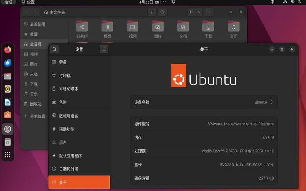
Task: Launch Thunderbird mail from the dock
Action: coord(7,63)
